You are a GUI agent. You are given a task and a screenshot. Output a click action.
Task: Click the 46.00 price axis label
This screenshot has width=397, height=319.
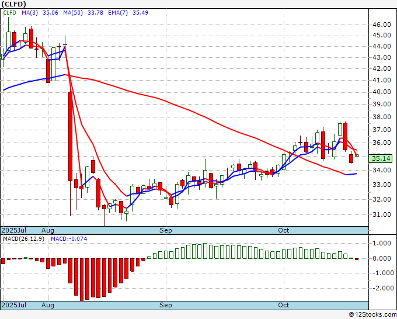click(382, 25)
